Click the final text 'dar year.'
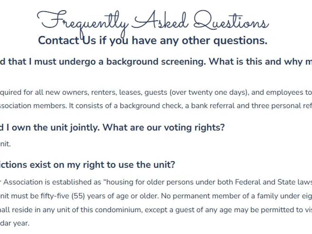 [15, 223]
